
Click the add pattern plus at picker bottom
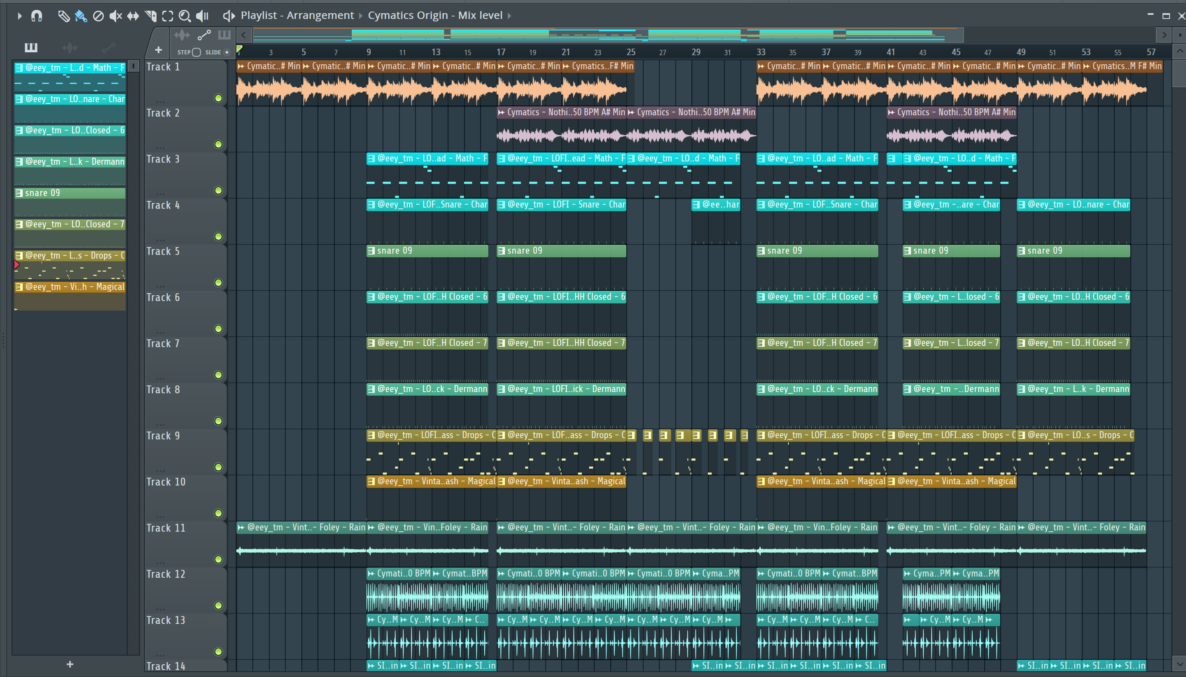tap(70, 665)
